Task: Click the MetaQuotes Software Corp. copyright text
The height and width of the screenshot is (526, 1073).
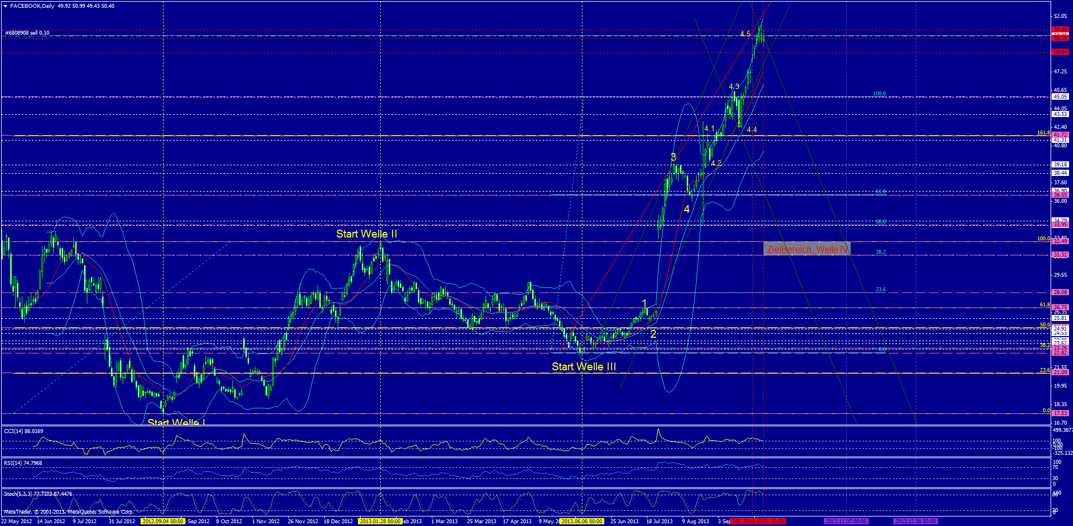Action: (x=68, y=512)
